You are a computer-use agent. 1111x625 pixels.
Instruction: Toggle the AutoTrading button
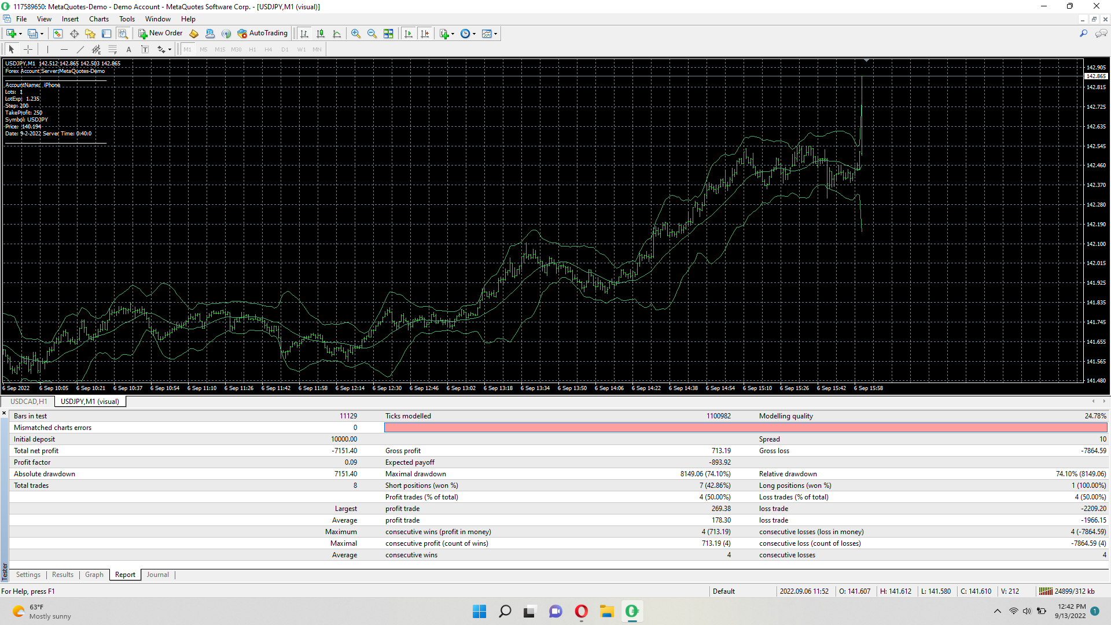[x=262, y=34]
